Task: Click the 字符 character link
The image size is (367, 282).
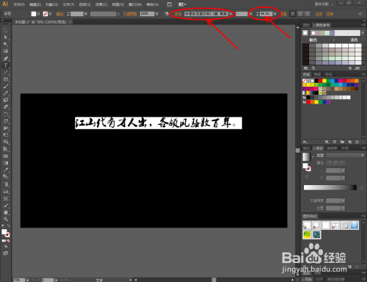Action: pos(178,14)
